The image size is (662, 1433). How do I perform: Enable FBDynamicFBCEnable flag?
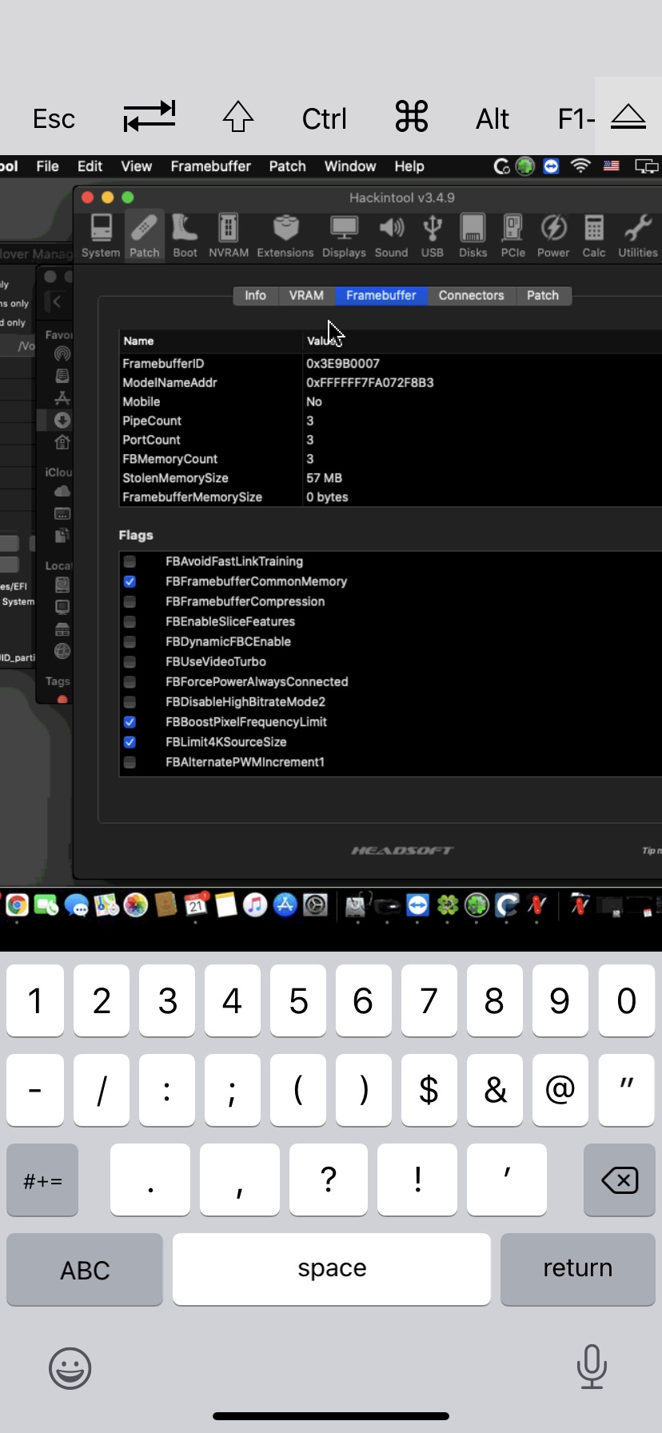coord(130,641)
